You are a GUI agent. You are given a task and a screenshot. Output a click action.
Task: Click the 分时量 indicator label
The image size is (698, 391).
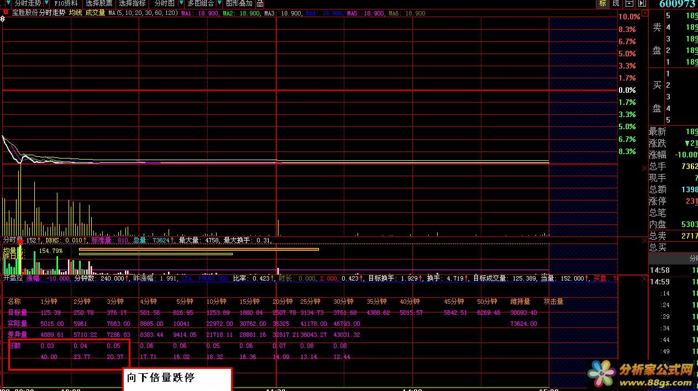12,240
